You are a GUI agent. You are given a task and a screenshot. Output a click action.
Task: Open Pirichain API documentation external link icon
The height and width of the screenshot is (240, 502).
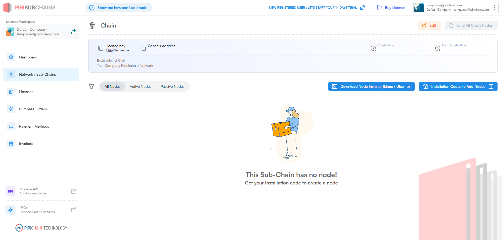click(x=73, y=191)
